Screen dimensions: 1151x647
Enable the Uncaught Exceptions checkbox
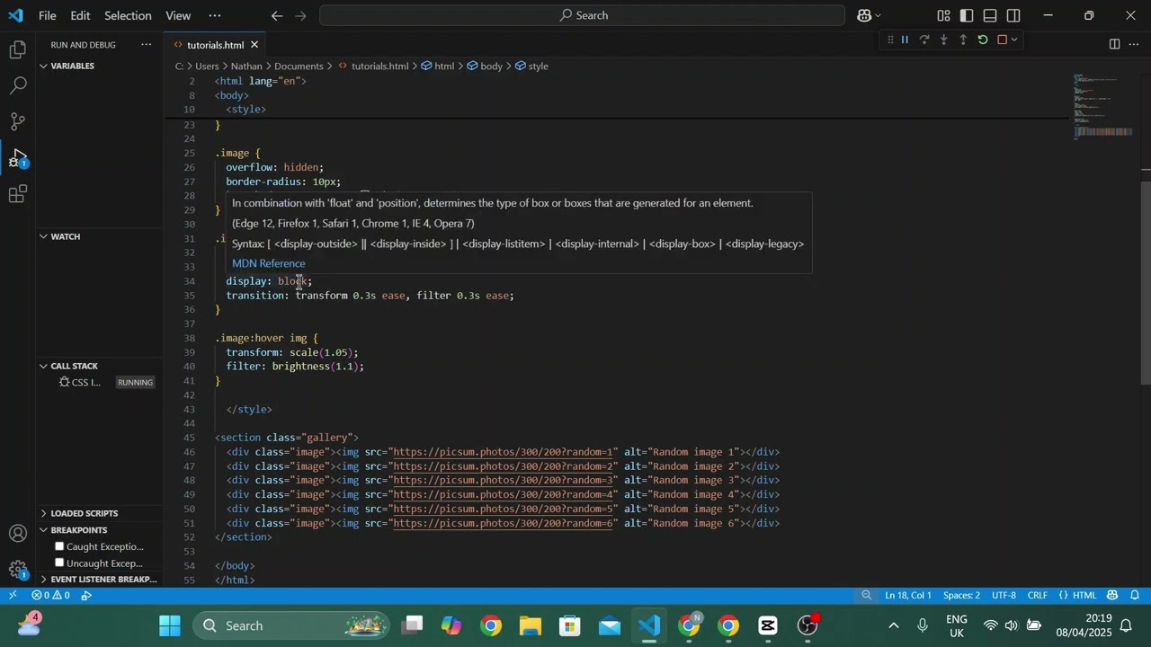tap(59, 563)
